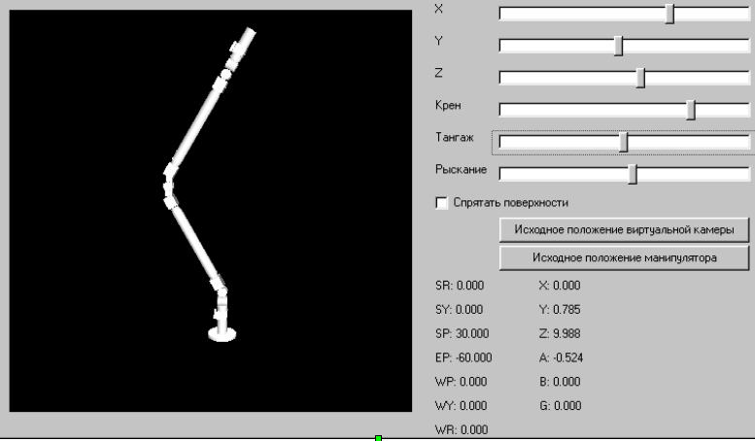Click the G: 0.000 angle value
Image resolution: width=755 pixels, height=441 pixels.
coord(560,406)
